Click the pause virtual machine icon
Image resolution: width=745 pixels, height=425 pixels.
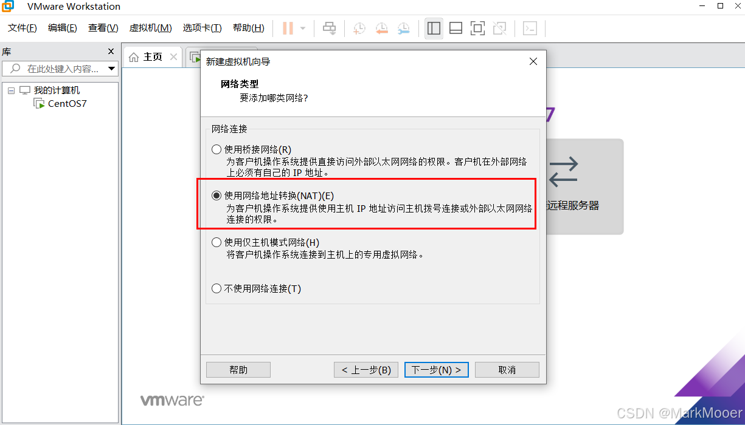coord(288,28)
